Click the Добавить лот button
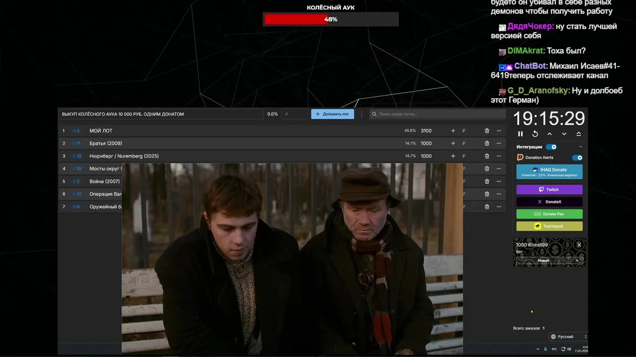Screen dimensions: 636x357 tap(332, 114)
